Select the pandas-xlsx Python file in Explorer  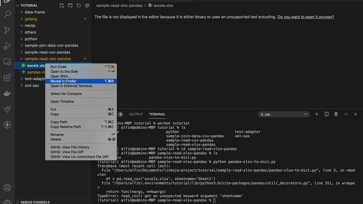tap(30, 72)
